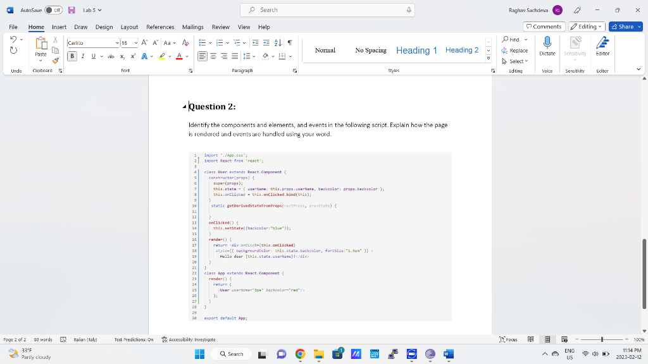Save the document icon
648x364 pixels.
tap(72, 10)
